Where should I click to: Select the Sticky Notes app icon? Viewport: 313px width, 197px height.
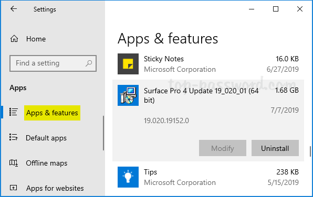point(128,64)
